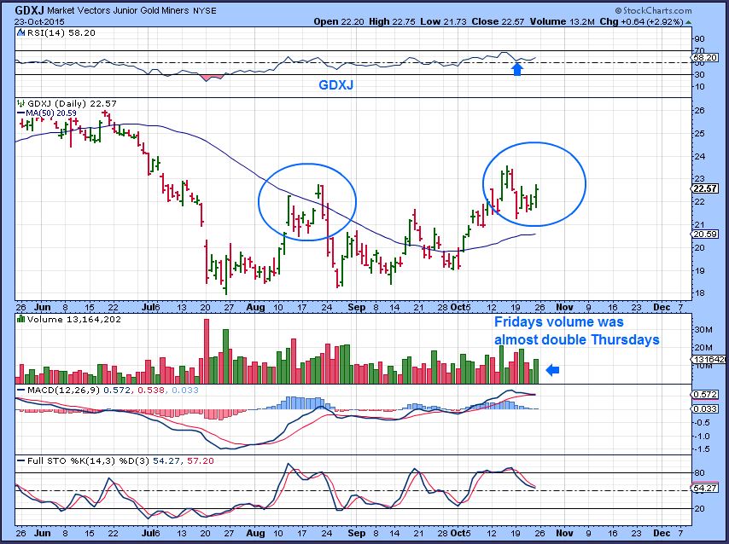Click the 58.20 RSI value tag on right axis

point(705,58)
